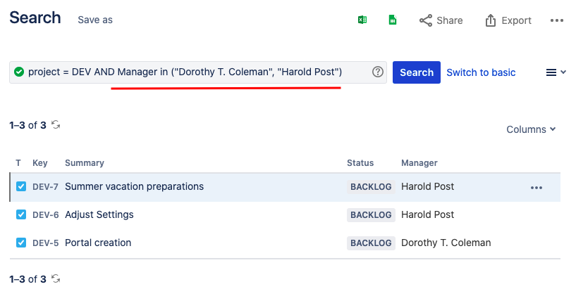
Task: Click the task type checkbox icon for DEV-7
Action: [x=21, y=187]
